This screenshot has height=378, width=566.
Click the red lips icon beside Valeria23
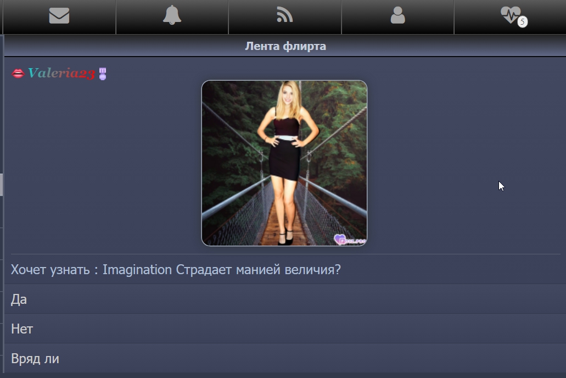[18, 74]
